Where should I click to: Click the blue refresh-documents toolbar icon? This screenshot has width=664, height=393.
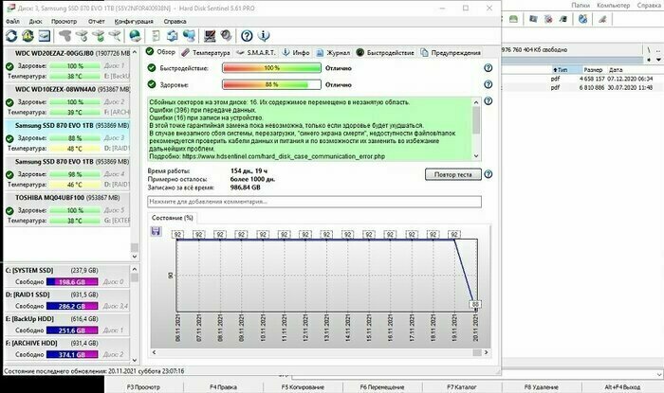click(x=172, y=36)
